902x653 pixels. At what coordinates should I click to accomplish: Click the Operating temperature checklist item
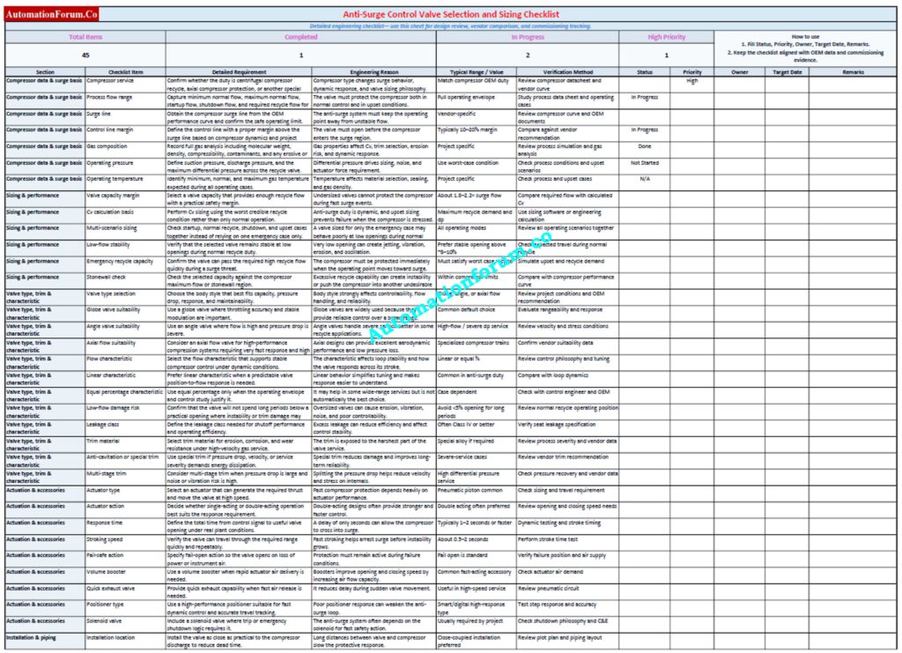click(x=125, y=182)
